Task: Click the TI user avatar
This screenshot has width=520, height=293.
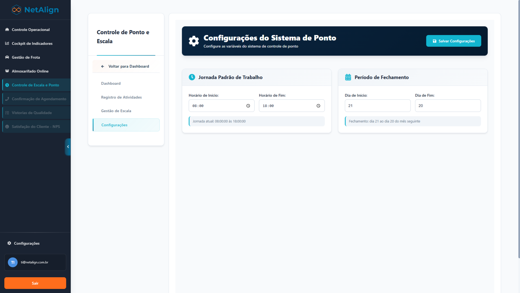Action: 13,262
